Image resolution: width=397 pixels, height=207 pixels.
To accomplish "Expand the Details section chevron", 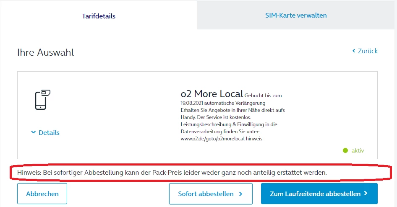I will pos(34,132).
